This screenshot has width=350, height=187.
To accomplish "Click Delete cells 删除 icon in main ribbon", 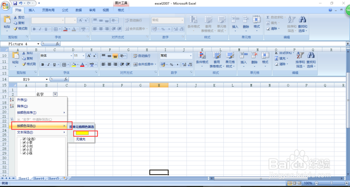I will [x=246, y=24].
